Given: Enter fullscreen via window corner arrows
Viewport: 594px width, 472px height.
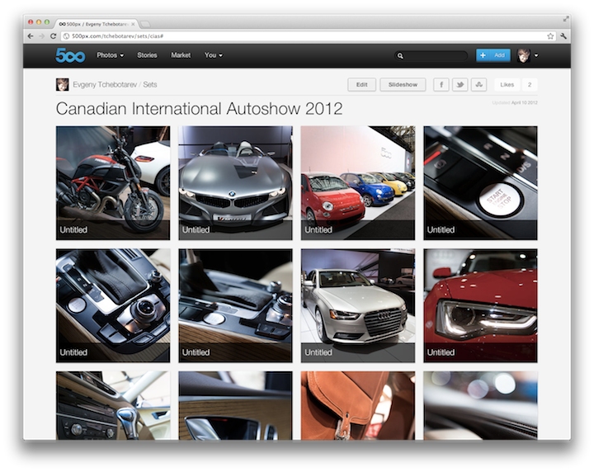Looking at the screenshot, I should [x=566, y=18].
